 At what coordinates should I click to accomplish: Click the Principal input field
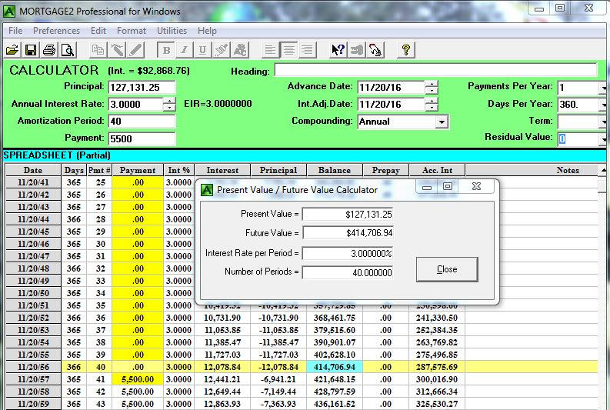142,88
